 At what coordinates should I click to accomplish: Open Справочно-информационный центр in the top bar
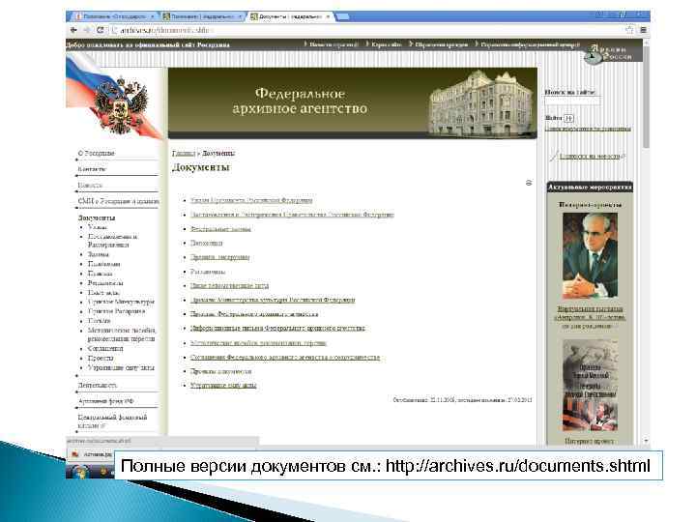pos(531,44)
